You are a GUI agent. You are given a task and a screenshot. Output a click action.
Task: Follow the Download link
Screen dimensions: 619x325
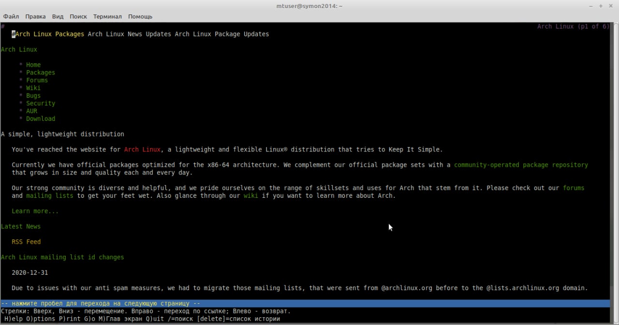coord(41,119)
